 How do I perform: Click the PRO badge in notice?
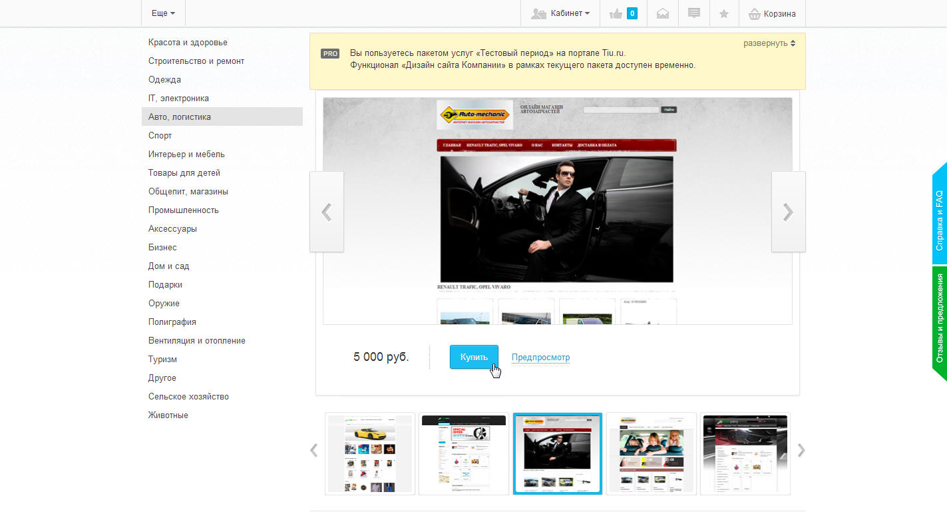pyautogui.click(x=330, y=53)
